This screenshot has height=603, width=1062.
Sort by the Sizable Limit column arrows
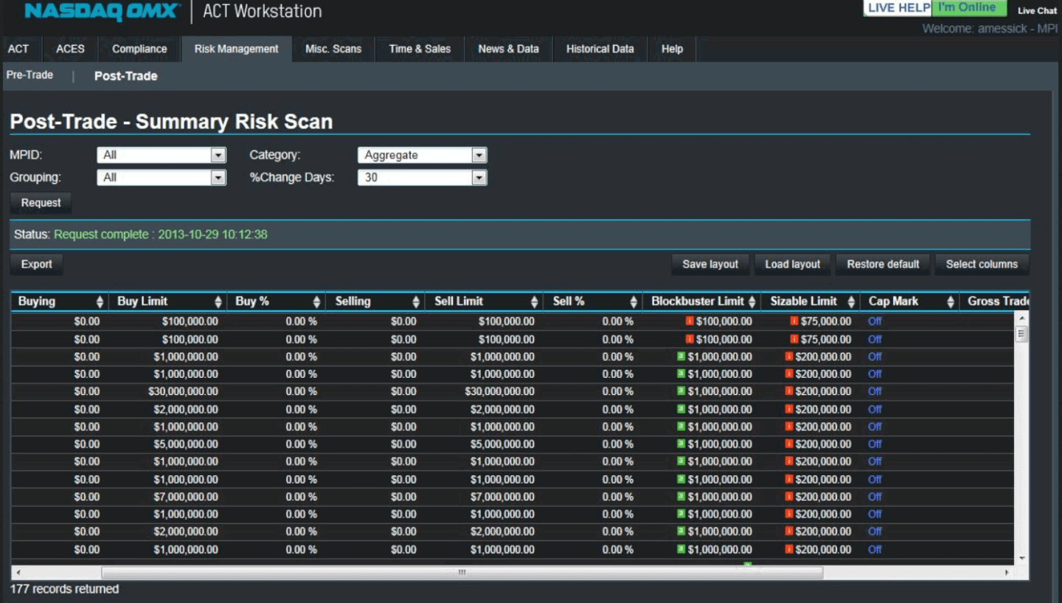click(x=851, y=302)
